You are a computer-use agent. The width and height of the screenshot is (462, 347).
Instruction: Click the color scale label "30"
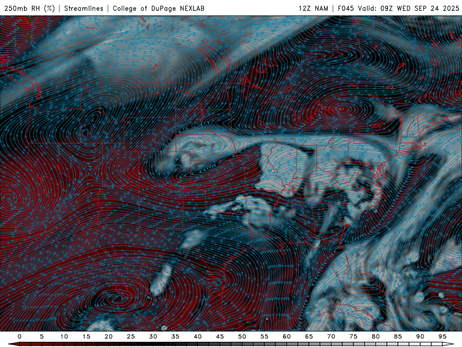[x=153, y=337]
